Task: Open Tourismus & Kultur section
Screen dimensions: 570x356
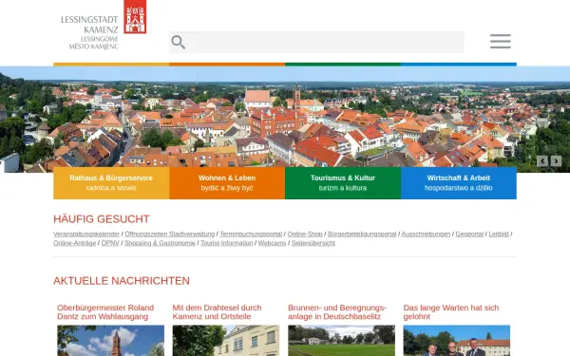Action: click(343, 183)
